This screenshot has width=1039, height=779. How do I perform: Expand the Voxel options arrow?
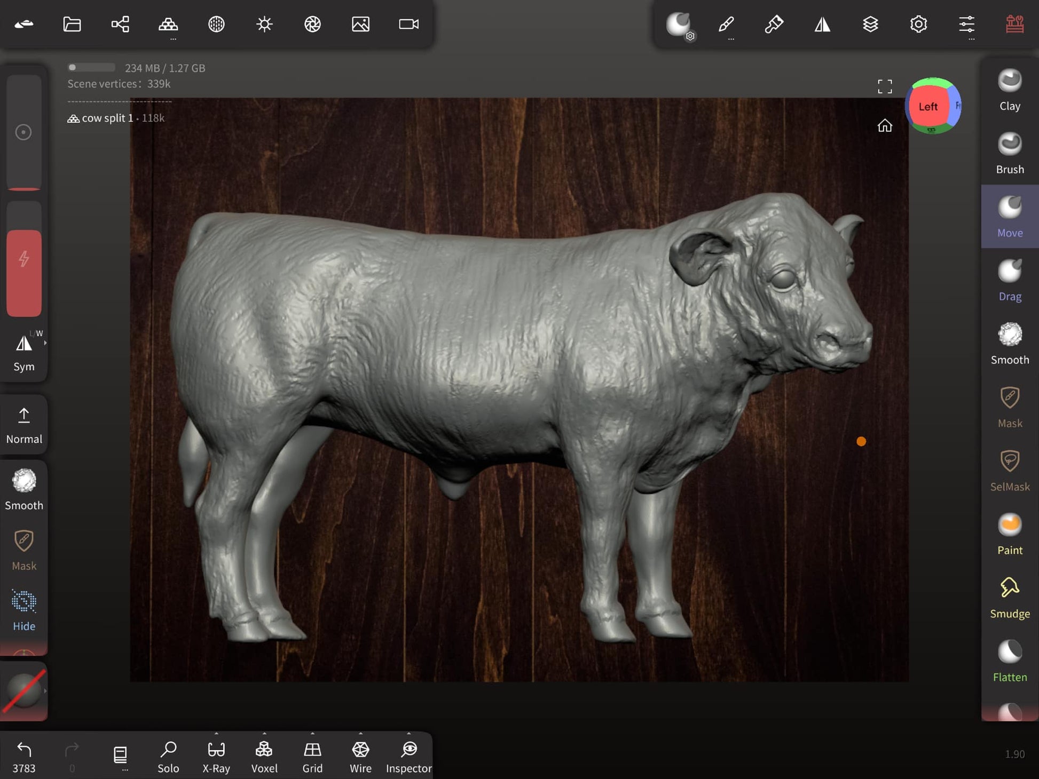pyautogui.click(x=264, y=734)
